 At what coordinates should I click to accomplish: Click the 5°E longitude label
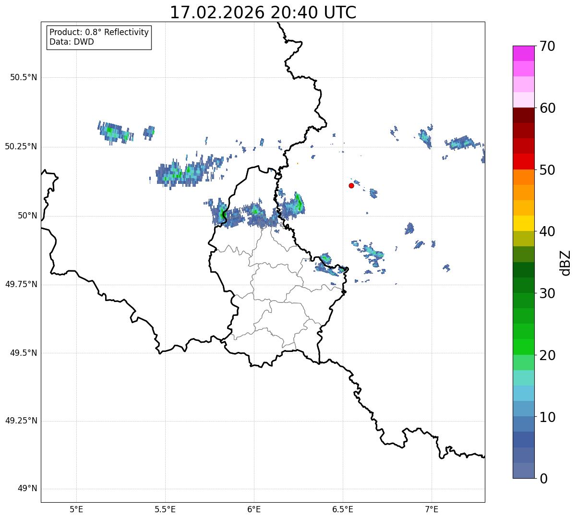(x=76, y=509)
